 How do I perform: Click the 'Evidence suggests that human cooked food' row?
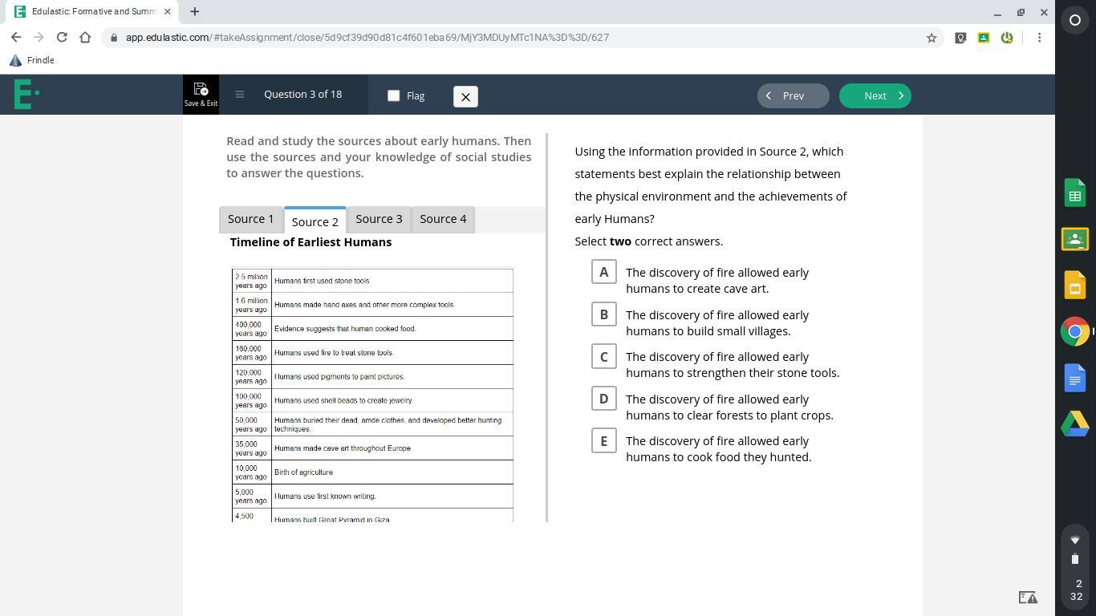(x=372, y=329)
